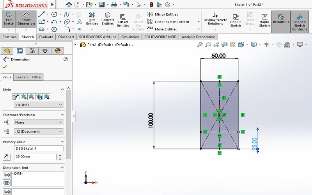Click the D3@Sketch1 name field

(x=39, y=149)
